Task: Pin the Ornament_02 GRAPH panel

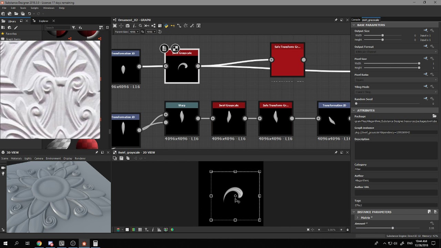Action: 336,20
